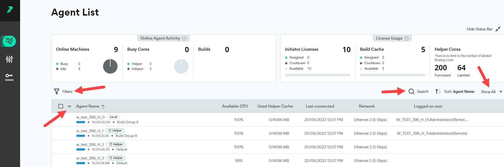Screen dimensions: 504x167
Task: Expand the selection options chevron beside checkbox
Action: click(70, 106)
